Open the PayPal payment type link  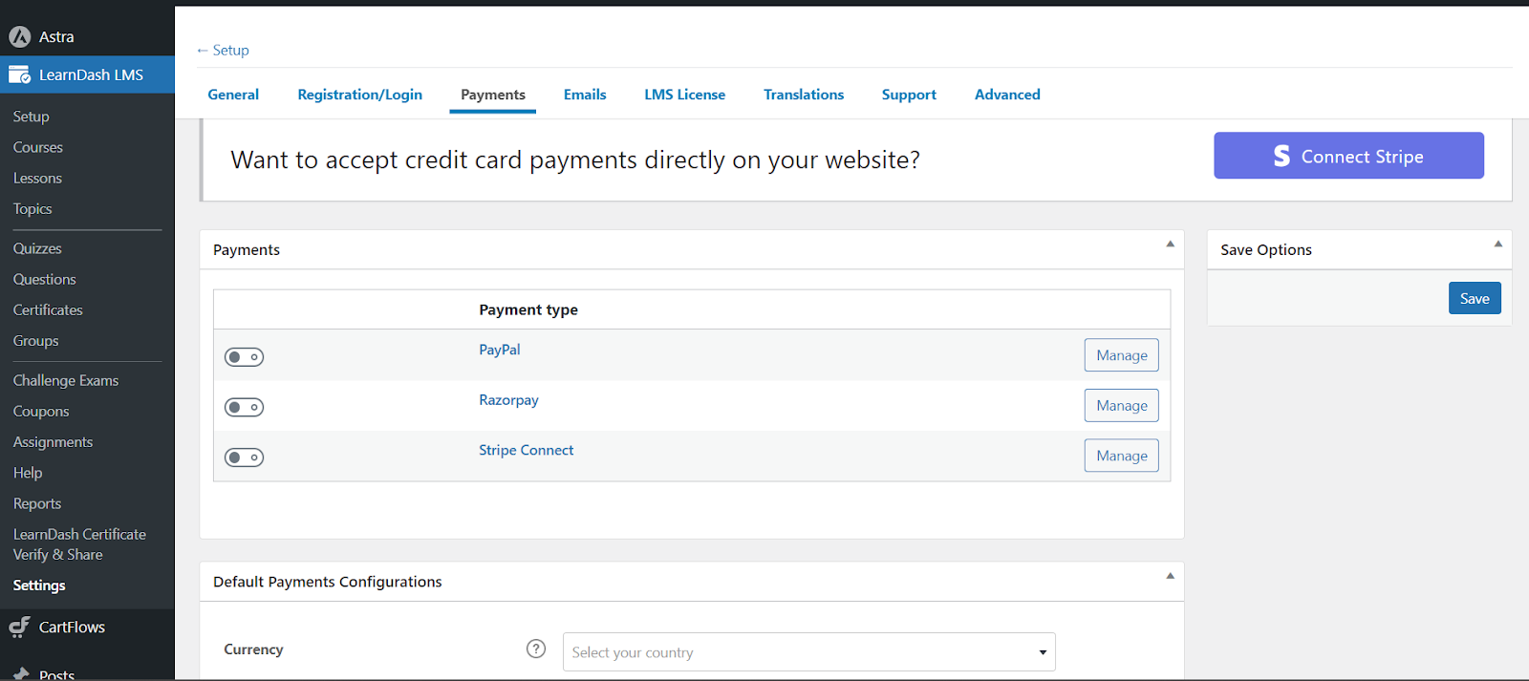tap(500, 350)
